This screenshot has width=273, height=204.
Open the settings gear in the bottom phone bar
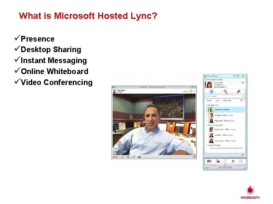233,161
